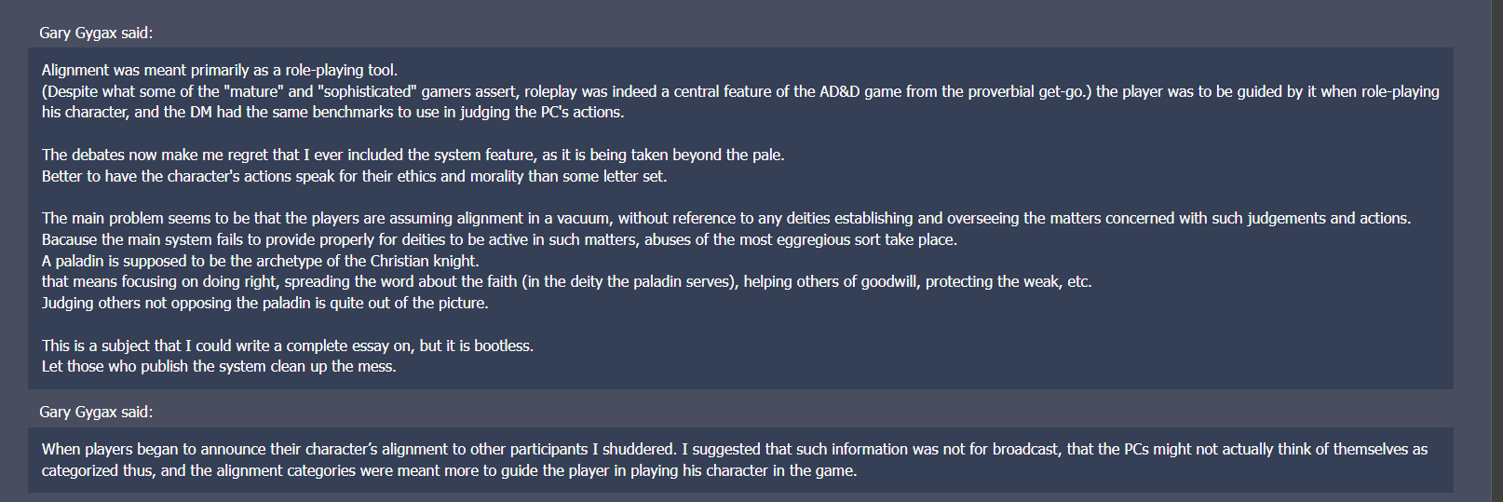The height and width of the screenshot is (502, 1503).
Task: Click the line "A paladin is supposed to be the archetype"
Action: [x=260, y=261]
